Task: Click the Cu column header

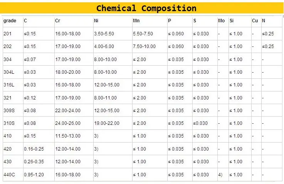Action: click(255, 21)
